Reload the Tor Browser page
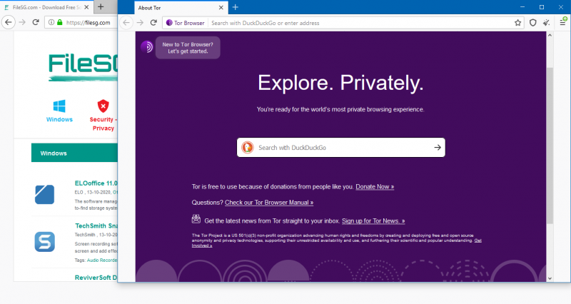Viewport: 571px width, 304px height. (153, 23)
